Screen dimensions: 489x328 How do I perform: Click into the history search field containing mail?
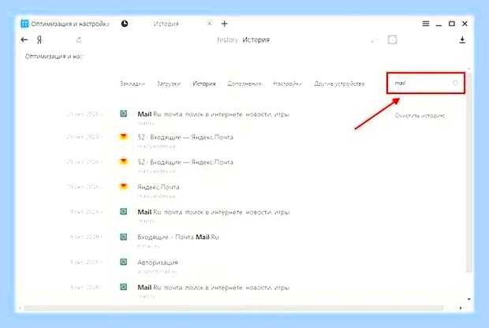(x=426, y=83)
